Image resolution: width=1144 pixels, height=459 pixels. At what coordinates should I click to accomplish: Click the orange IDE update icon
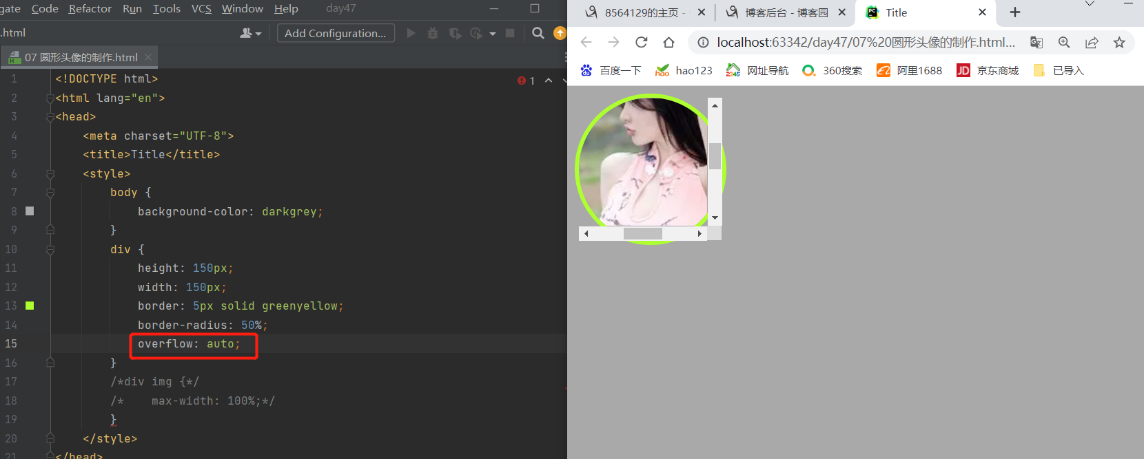(x=560, y=33)
